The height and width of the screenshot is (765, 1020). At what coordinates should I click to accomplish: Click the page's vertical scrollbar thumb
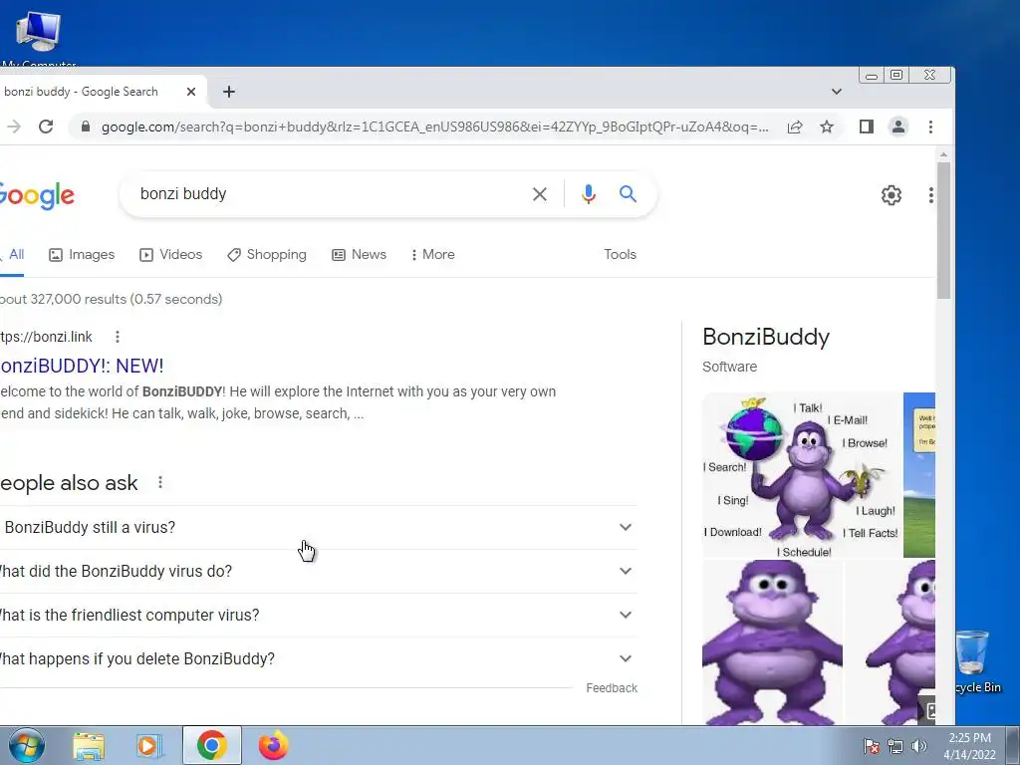point(943,231)
